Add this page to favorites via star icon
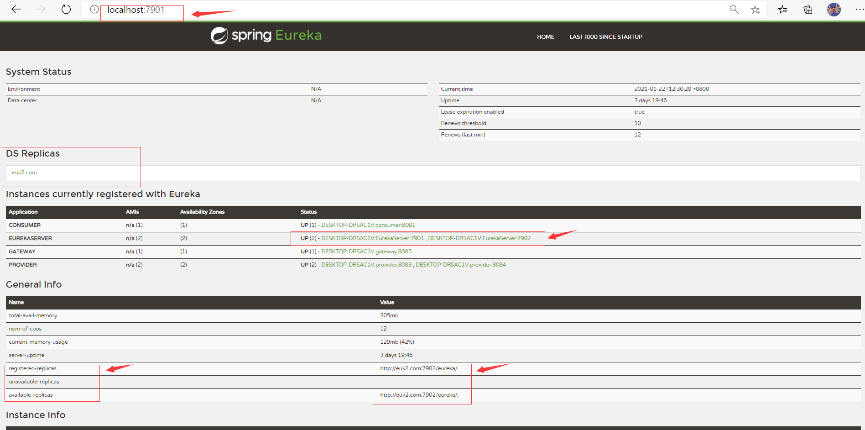The image size is (865, 430). click(x=756, y=9)
